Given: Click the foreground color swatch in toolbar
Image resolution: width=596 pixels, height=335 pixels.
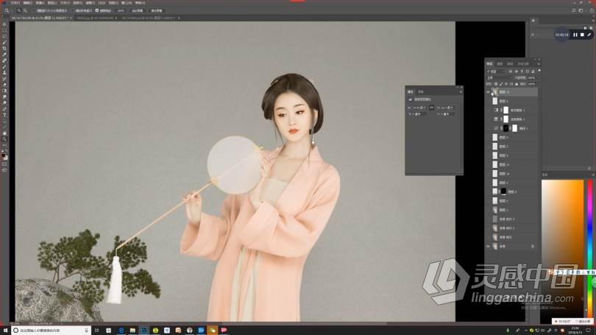Looking at the screenshot, I should [3, 155].
